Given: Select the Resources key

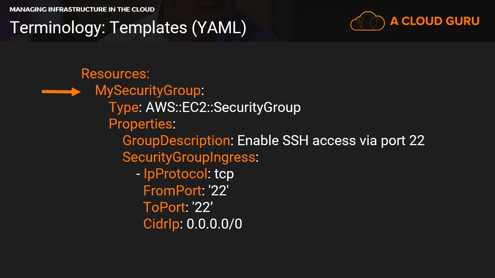Looking at the screenshot, I should tap(115, 73).
